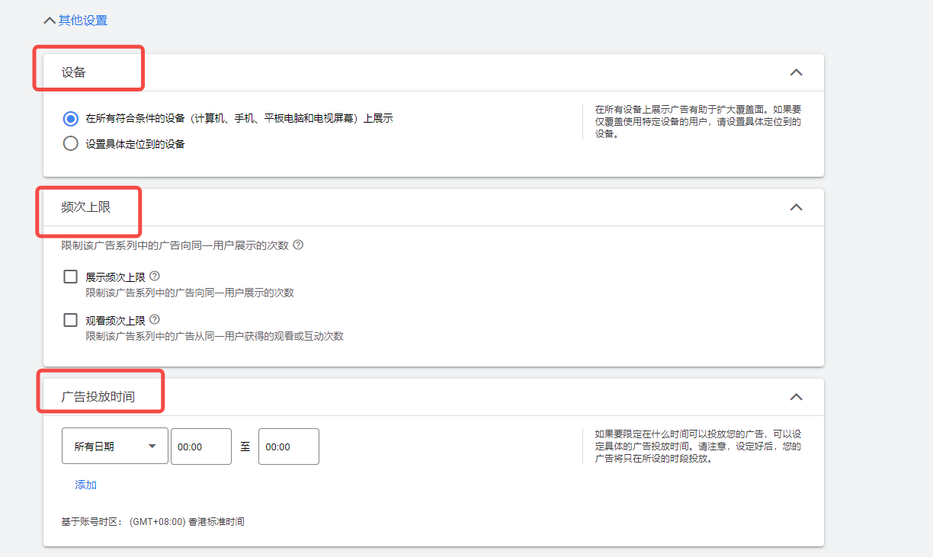Open the 所有日期 dropdown
Image resolution: width=933 pixels, height=557 pixels.
pos(114,447)
